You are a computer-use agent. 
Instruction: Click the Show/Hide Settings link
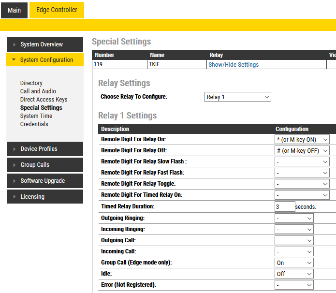(x=234, y=65)
